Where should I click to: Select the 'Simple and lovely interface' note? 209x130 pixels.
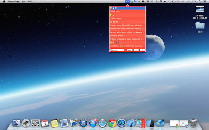pyautogui.click(x=127, y=28)
